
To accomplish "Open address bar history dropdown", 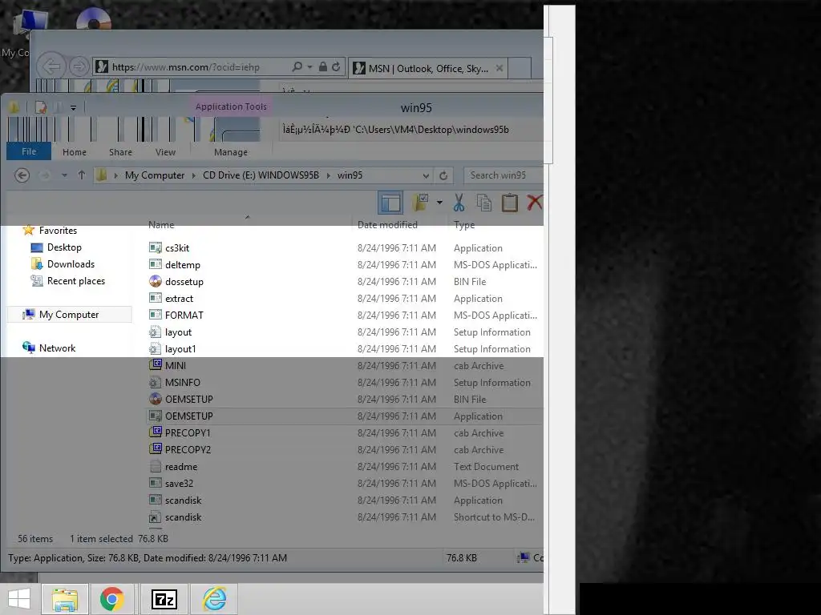I will coord(426,175).
